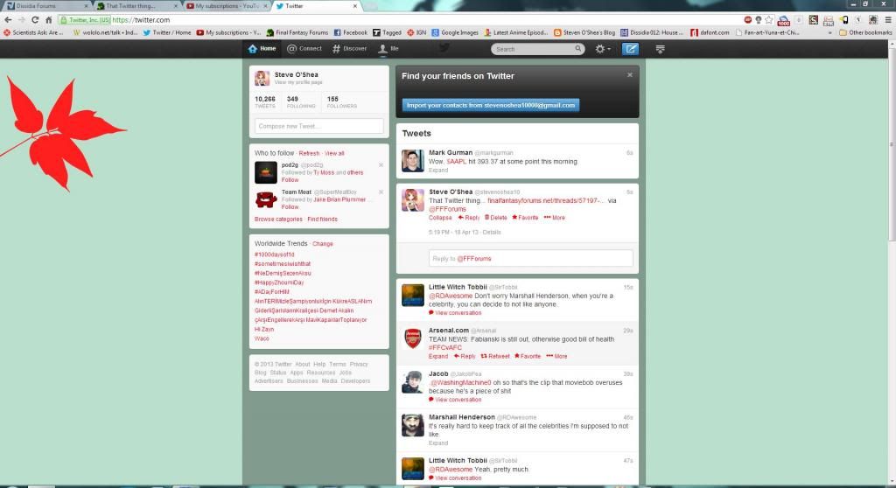Click the browser vertical scrollbar
This screenshot has height=488, width=896.
pyautogui.click(x=892, y=143)
